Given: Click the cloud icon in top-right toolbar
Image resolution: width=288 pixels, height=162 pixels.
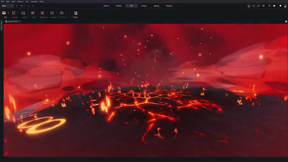Looking at the screenshot, I should [x=274, y=6].
